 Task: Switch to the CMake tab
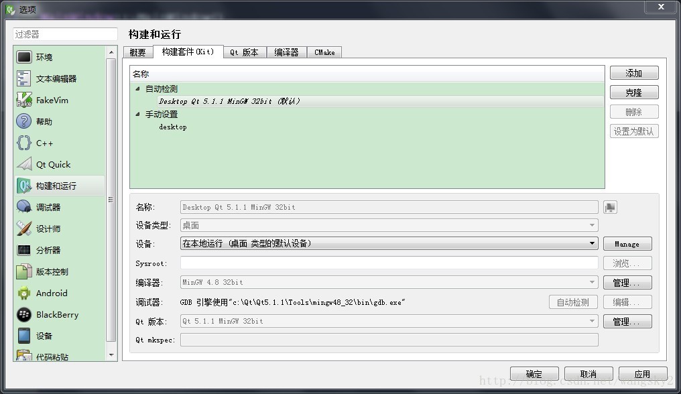click(324, 52)
